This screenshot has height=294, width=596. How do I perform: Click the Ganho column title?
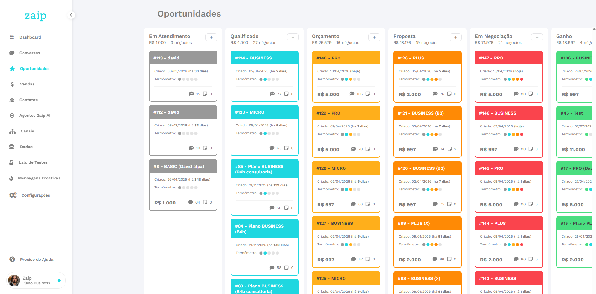click(x=564, y=36)
